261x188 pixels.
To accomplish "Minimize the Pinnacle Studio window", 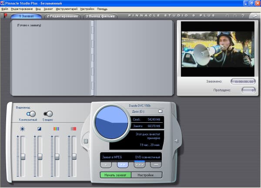I will click(x=246, y=3).
